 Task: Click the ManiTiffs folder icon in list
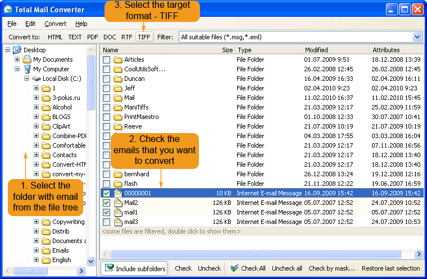118,107
